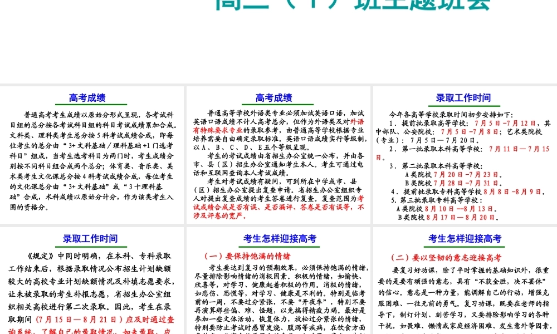Image resolution: width=557 pixels, height=334 pixels.
Task: Click the line 第三批录取专科高等学校
Action: pyautogui.click(x=437, y=200)
